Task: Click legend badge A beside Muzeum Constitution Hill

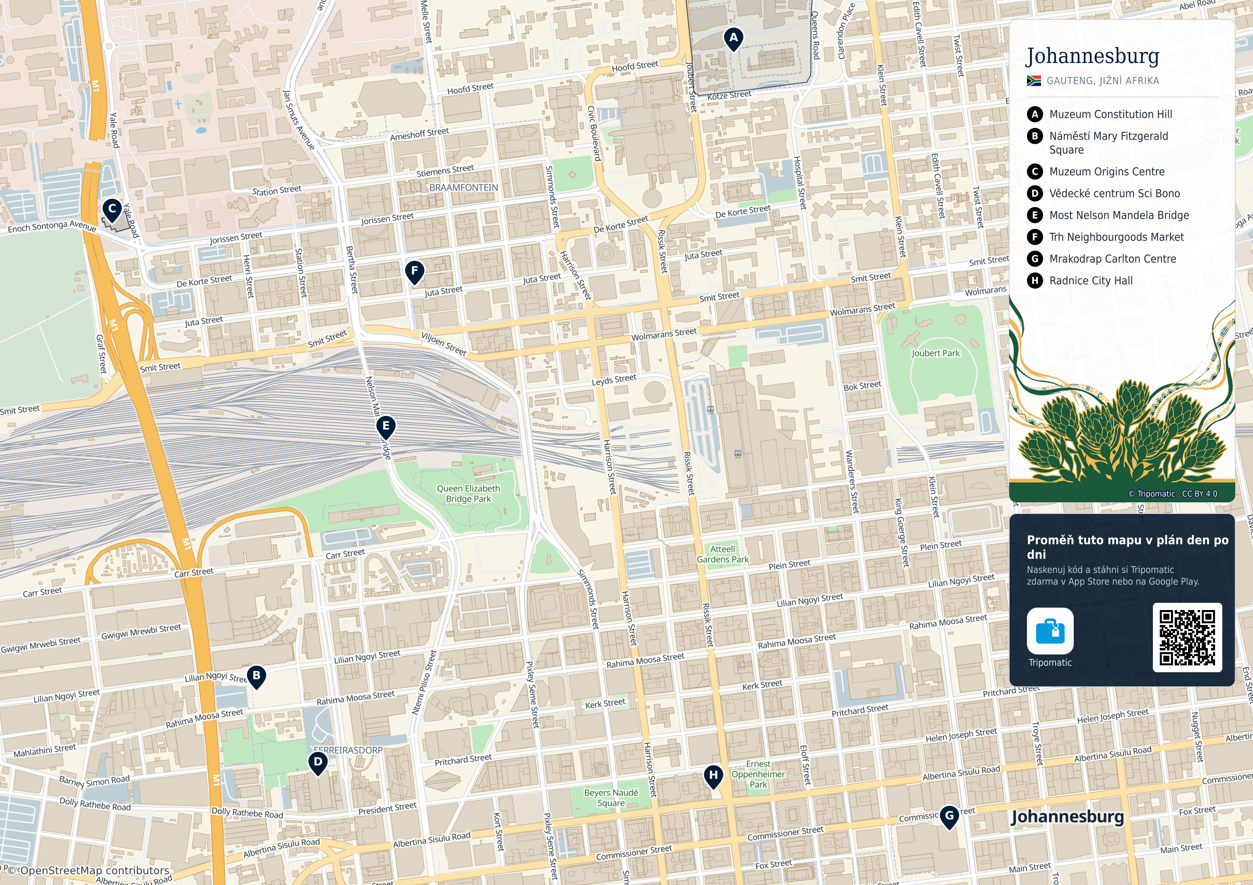Action: pos(1035,114)
